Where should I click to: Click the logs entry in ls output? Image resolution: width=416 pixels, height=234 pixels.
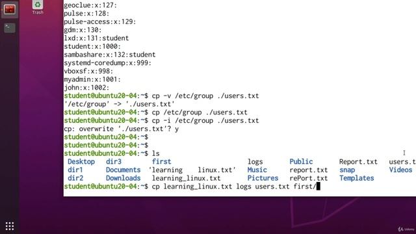(x=255, y=162)
